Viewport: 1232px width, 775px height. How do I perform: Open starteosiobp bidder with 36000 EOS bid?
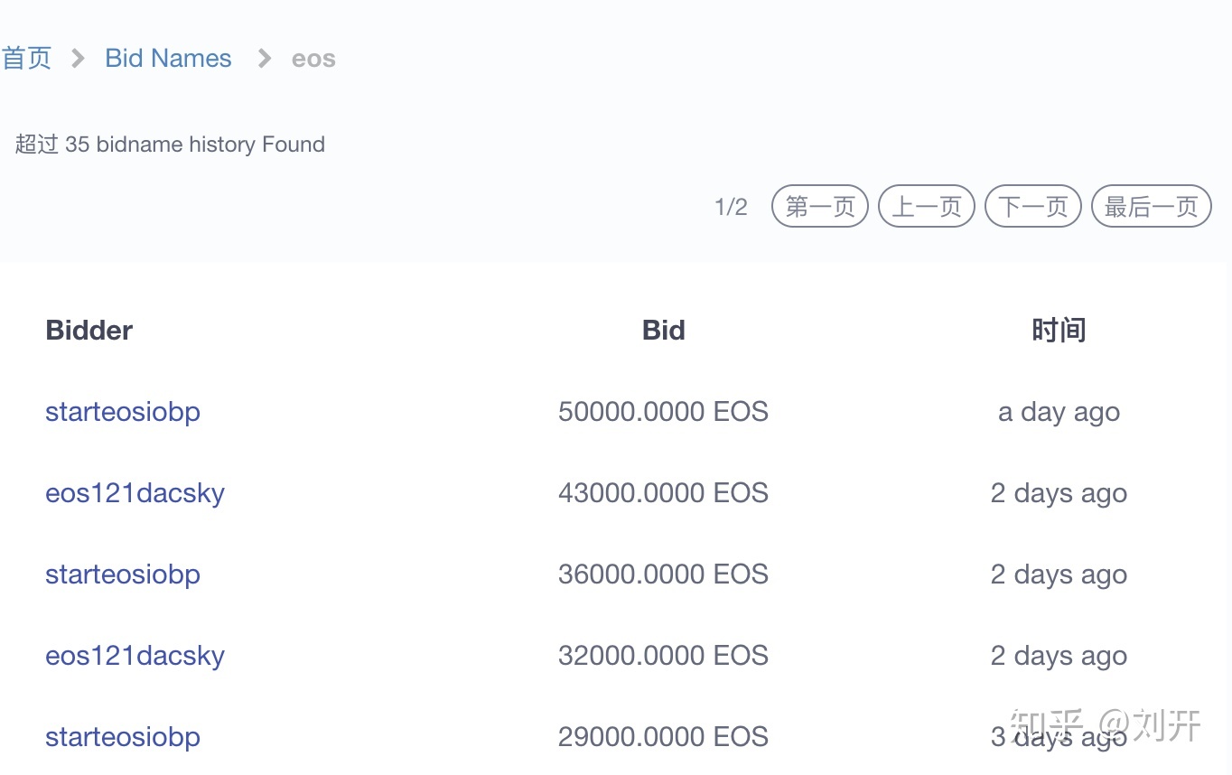(x=123, y=575)
